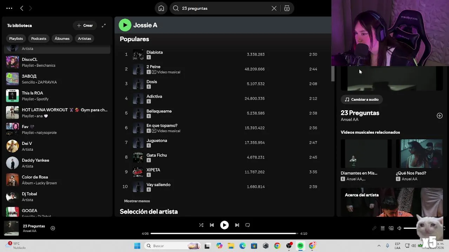The width and height of the screenshot is (449, 252).
Task: Select the song Gata Fichu
Action: pos(156,155)
